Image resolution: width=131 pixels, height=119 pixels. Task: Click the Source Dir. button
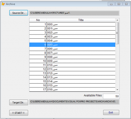pyautogui.click(x=19, y=13)
